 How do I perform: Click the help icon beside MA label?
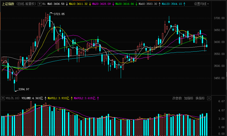(x=39, y=4)
